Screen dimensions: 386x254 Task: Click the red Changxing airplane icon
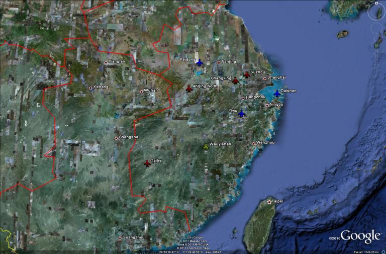pos(235,81)
